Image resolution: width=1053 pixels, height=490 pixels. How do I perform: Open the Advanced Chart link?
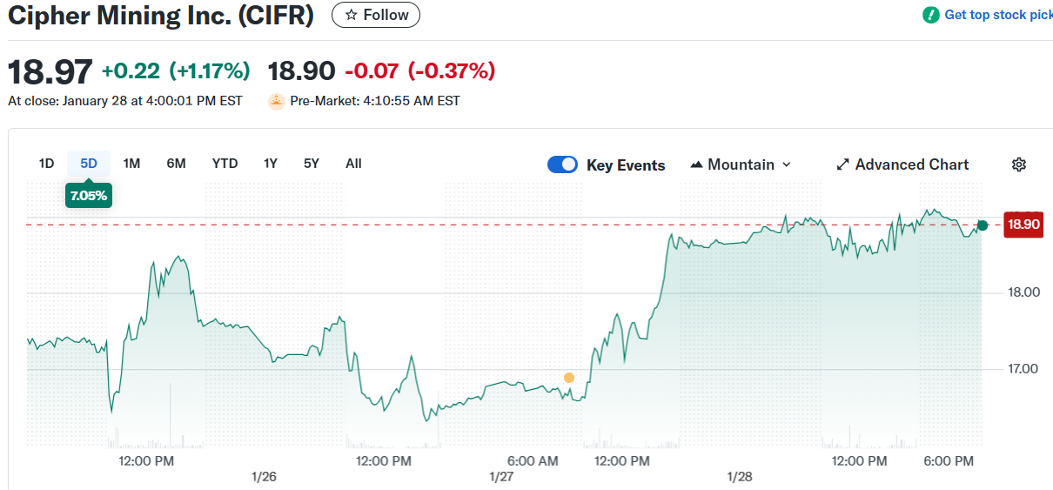point(911,164)
